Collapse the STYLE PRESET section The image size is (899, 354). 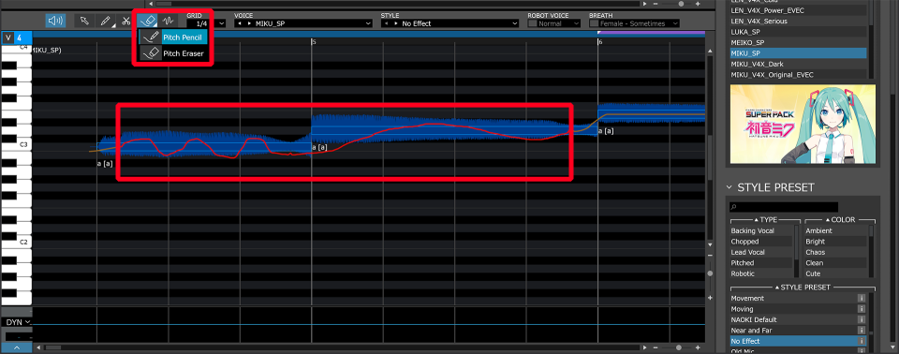[730, 187]
